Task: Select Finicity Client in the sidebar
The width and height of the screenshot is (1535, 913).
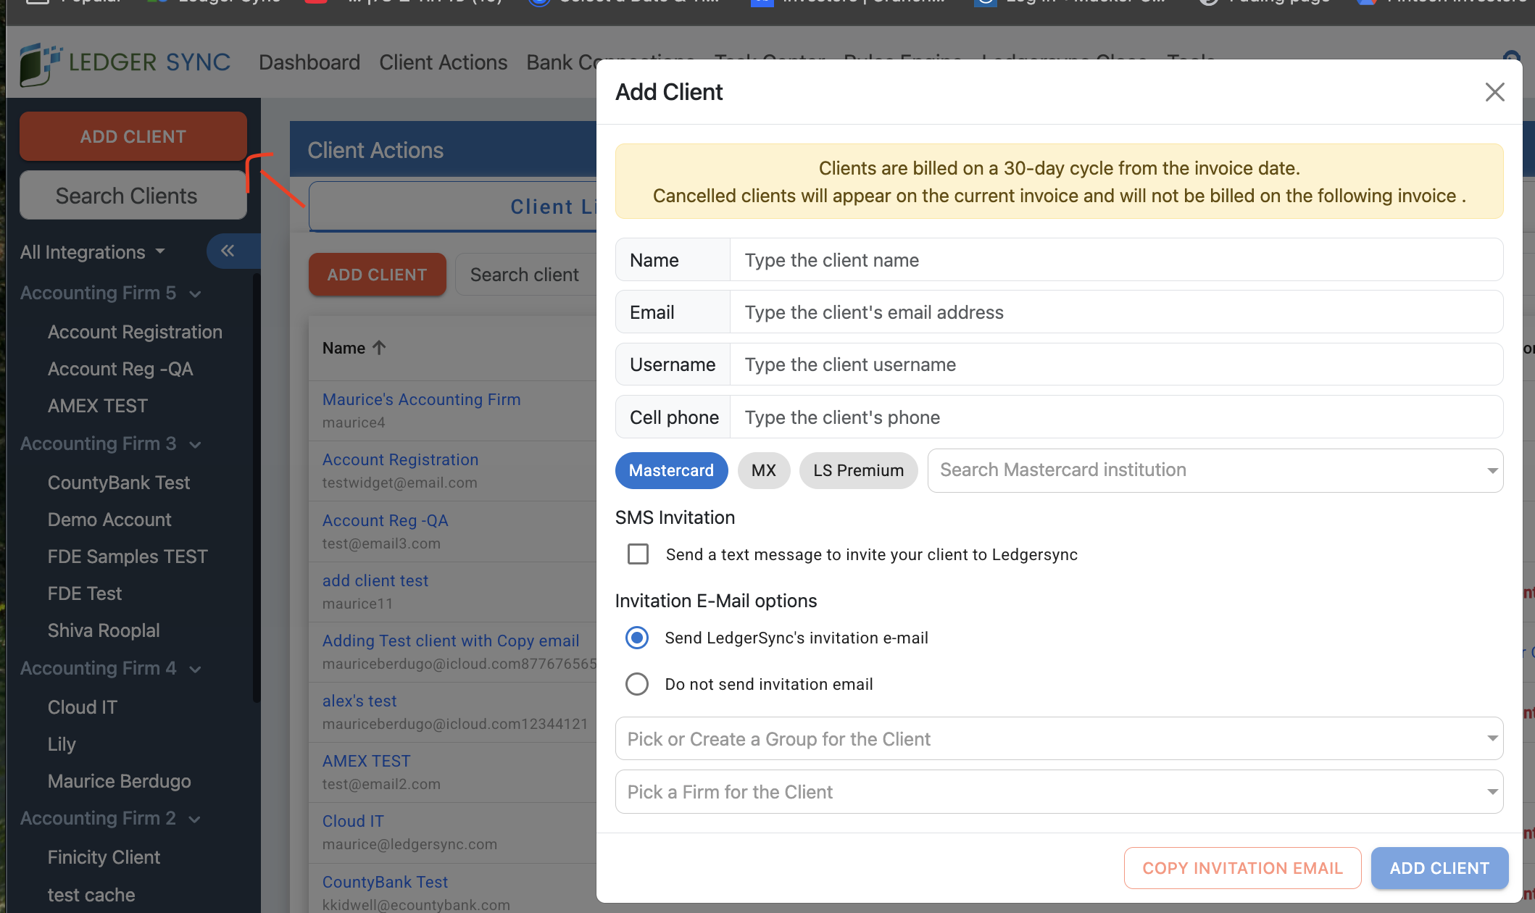Action: (x=104, y=857)
